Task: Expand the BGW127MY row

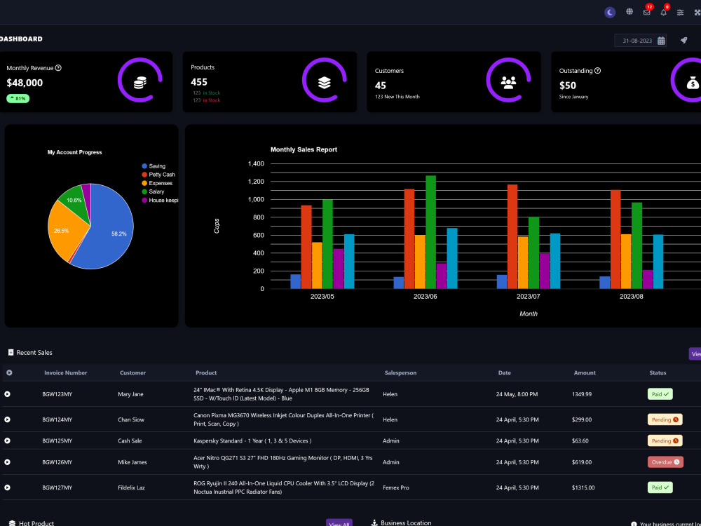Action: pyautogui.click(x=7, y=487)
